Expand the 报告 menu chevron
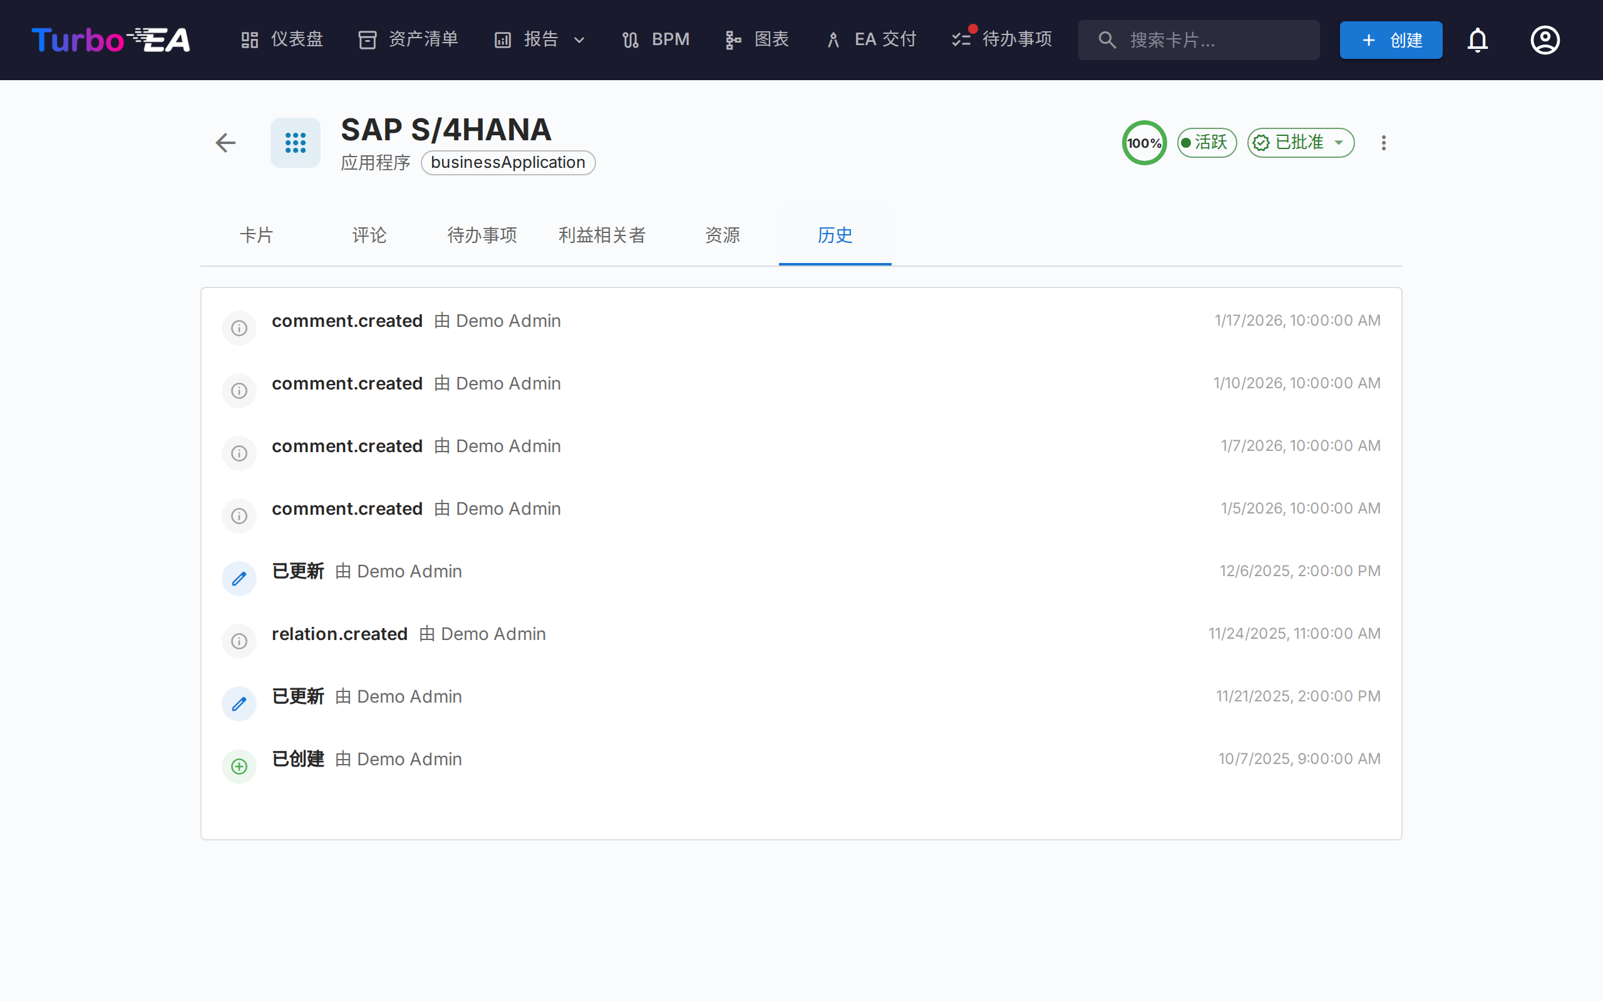Image resolution: width=1603 pixels, height=1002 pixels. (x=579, y=39)
